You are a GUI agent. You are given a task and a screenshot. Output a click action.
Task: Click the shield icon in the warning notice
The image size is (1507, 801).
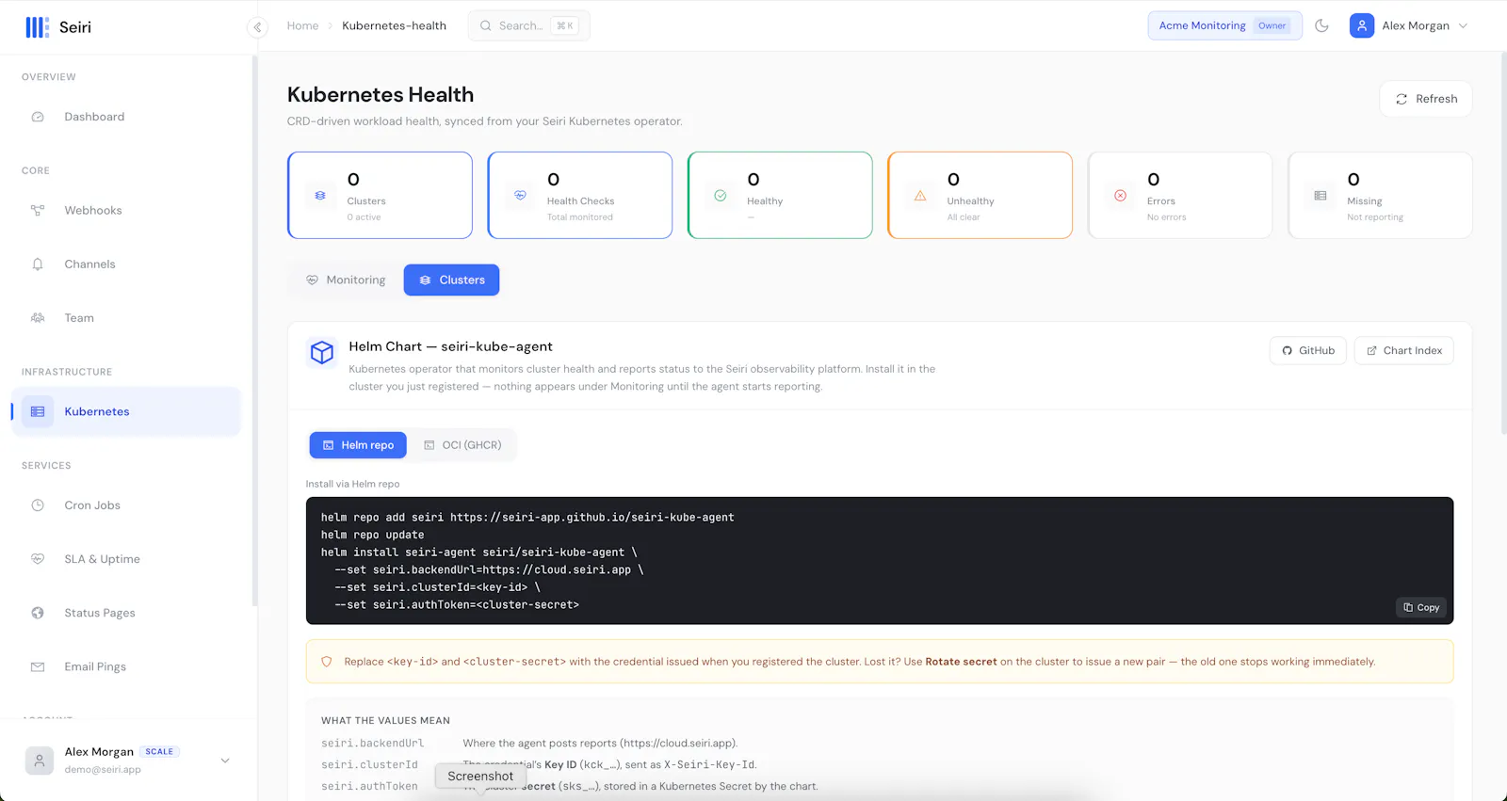click(x=327, y=662)
